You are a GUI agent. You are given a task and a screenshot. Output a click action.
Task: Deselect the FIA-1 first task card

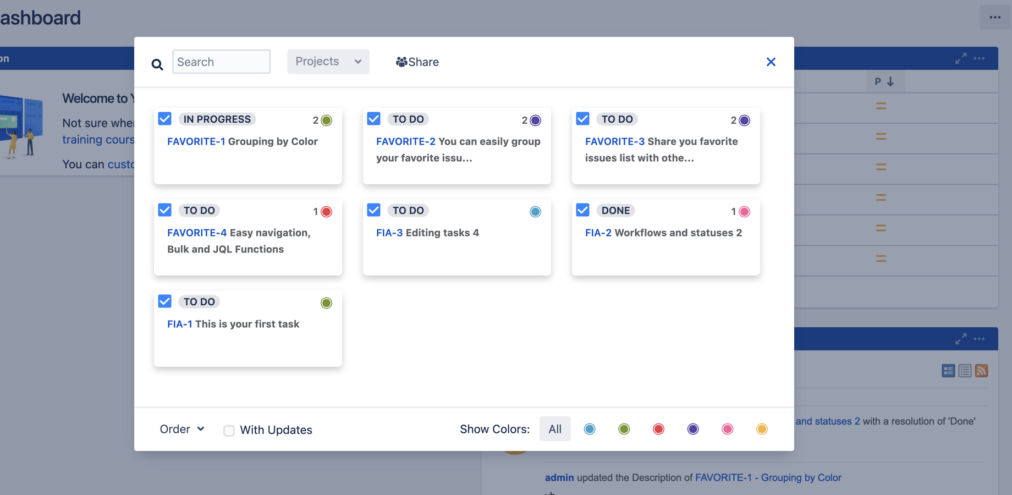point(164,301)
